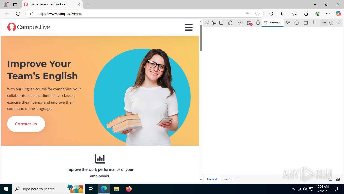Screen dimensions: 344x194
Task: Expand the Quick View drawer
Action: tap(338, 179)
